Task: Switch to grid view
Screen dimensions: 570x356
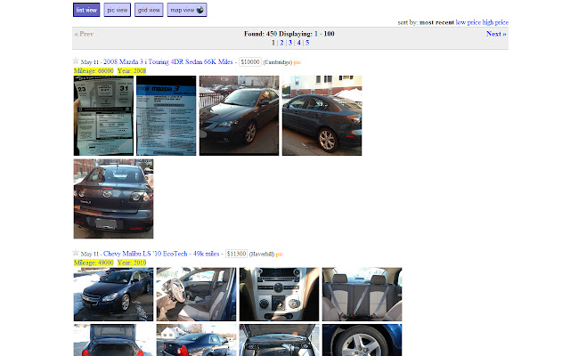Action: 149,10
